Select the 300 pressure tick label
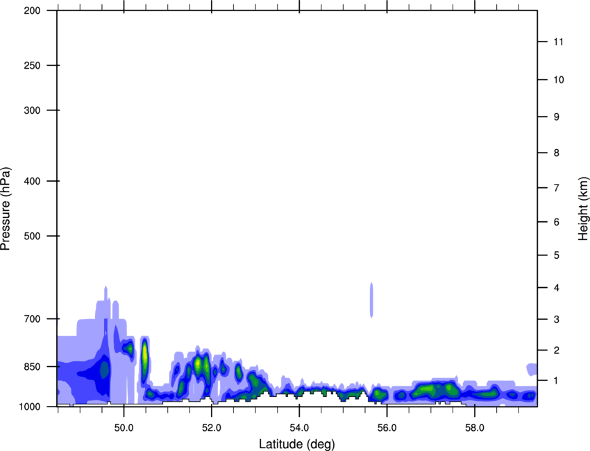The height and width of the screenshot is (451, 590). 32,110
